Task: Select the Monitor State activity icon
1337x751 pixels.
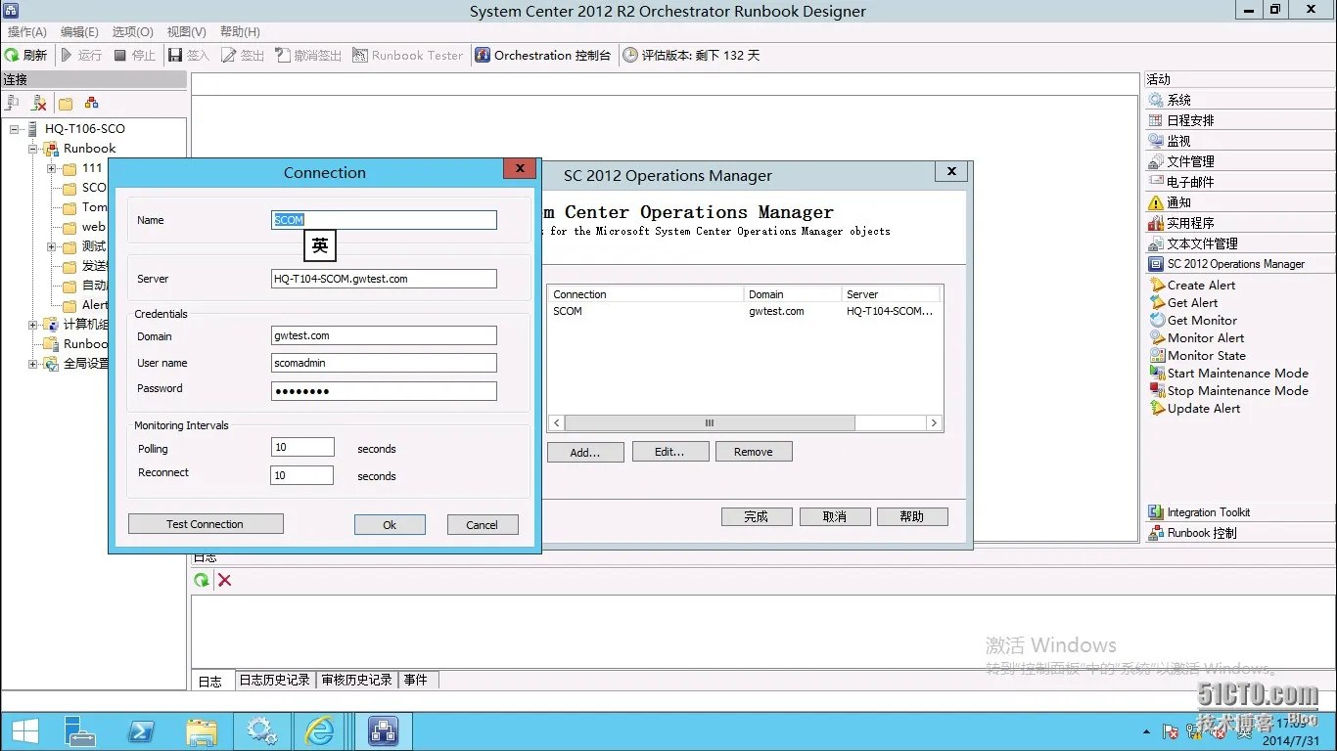Action: tap(1157, 356)
